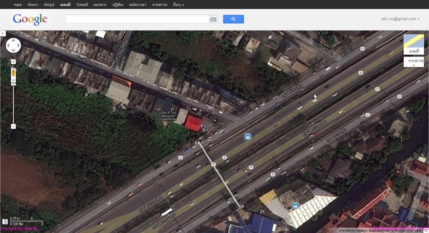Open ค้นรูป image search

point(49,4)
